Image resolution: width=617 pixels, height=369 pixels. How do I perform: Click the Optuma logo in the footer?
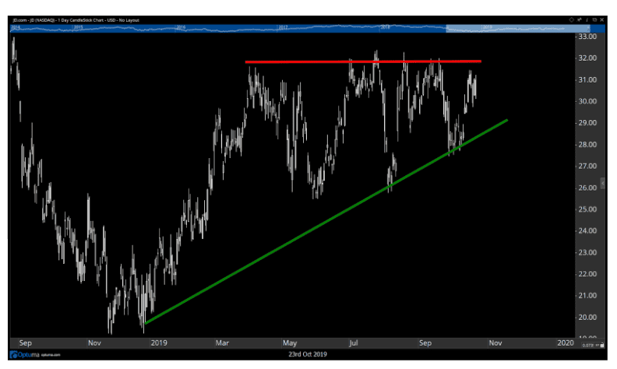click(24, 354)
